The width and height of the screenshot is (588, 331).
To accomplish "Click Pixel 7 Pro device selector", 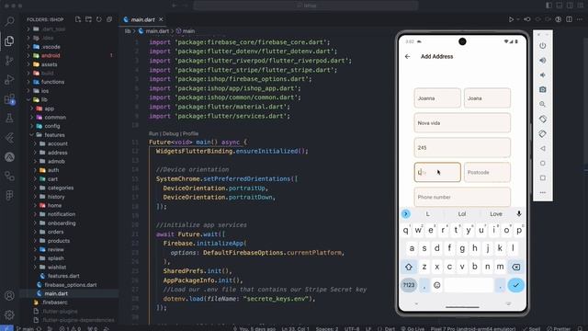I will (x=473, y=329).
